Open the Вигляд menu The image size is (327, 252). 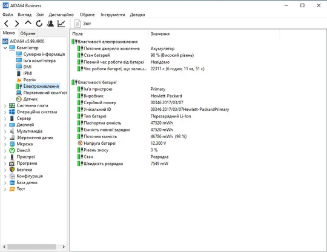coord(25,15)
